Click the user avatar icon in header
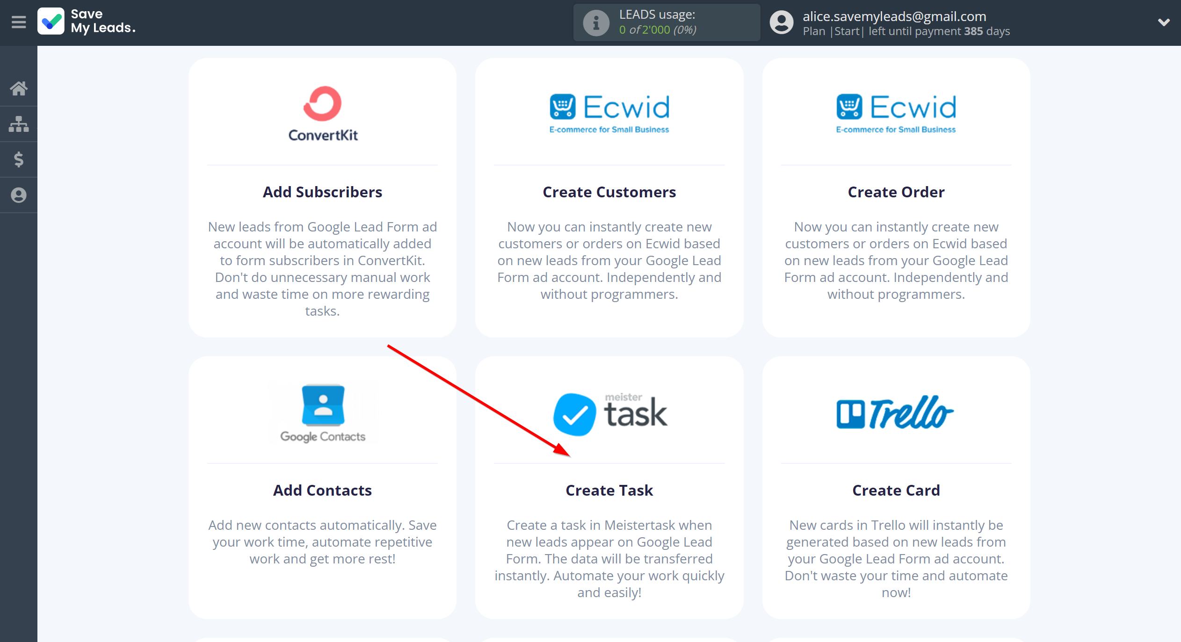Viewport: 1181px width, 642px height. (782, 22)
